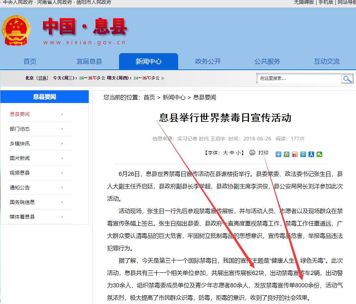Switch to 公共服务 navigation tab
Image resolution: width=356 pixels, height=304 pixels.
[x=267, y=61]
